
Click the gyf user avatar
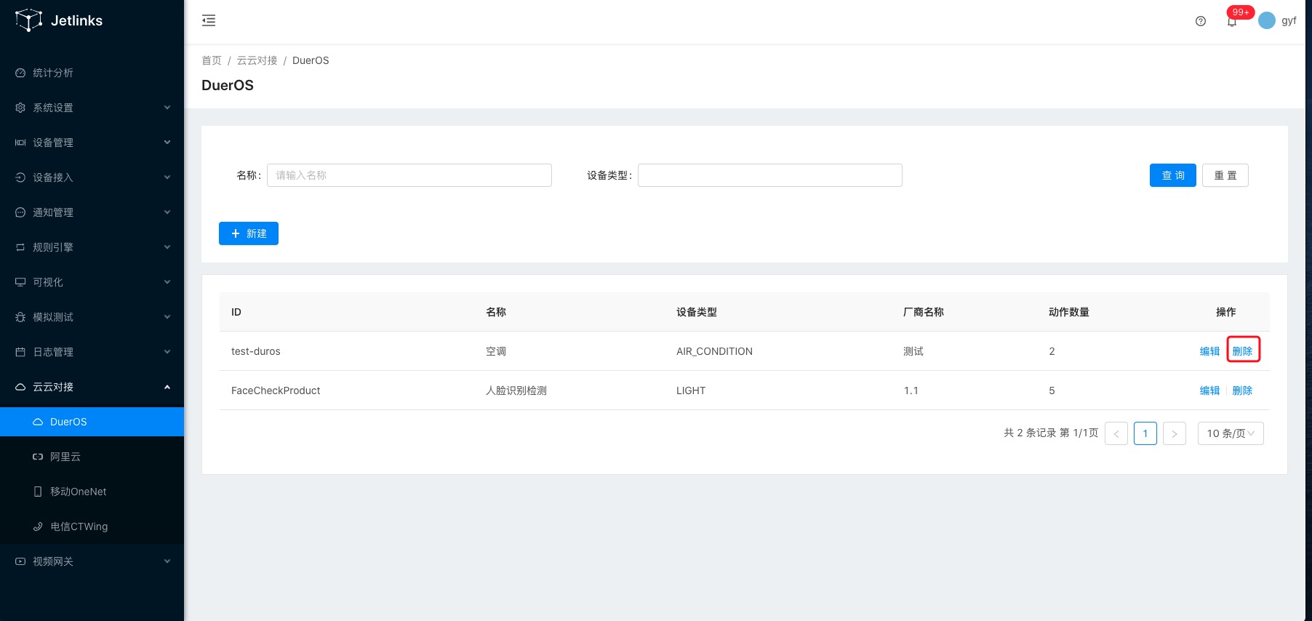point(1267,21)
